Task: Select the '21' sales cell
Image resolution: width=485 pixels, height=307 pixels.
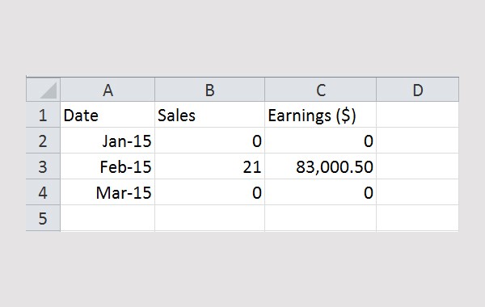Action: pyautogui.click(x=209, y=166)
